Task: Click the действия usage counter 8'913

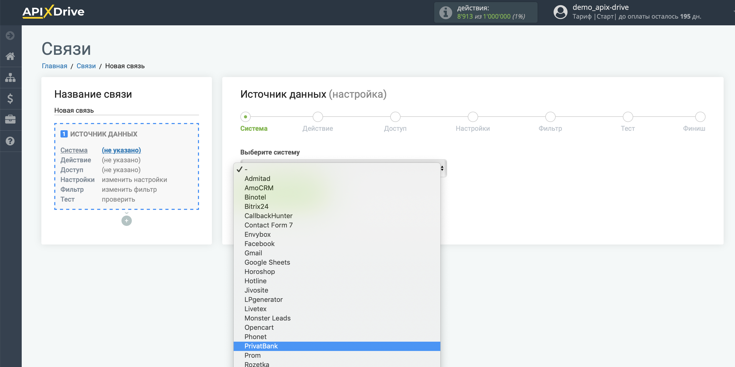Action: (465, 17)
